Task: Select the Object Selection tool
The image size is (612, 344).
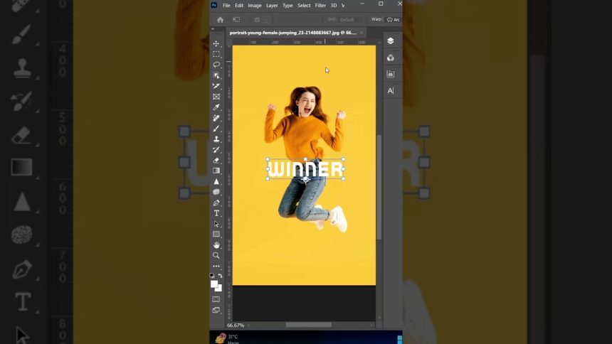Action: click(x=216, y=75)
